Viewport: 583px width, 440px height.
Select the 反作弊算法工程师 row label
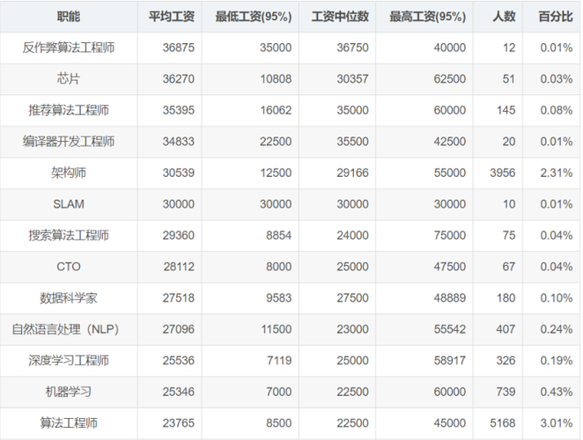pyautogui.click(x=69, y=48)
